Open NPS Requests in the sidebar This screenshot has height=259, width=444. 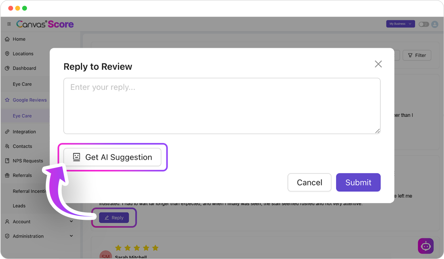click(28, 161)
